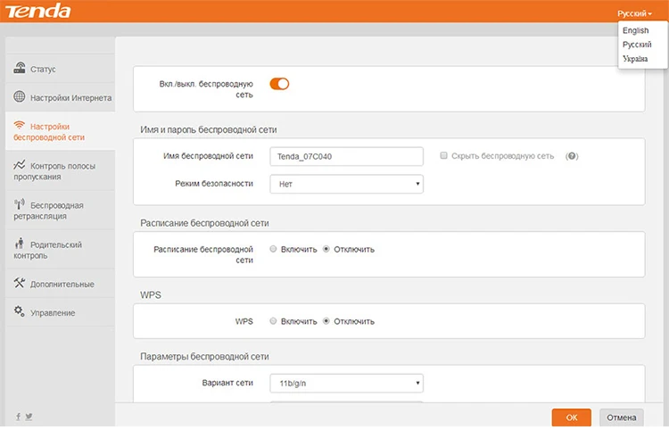The image size is (669, 430).
Task: Click the Имя и пароль беспроводной сети heading
Action: [208, 129]
